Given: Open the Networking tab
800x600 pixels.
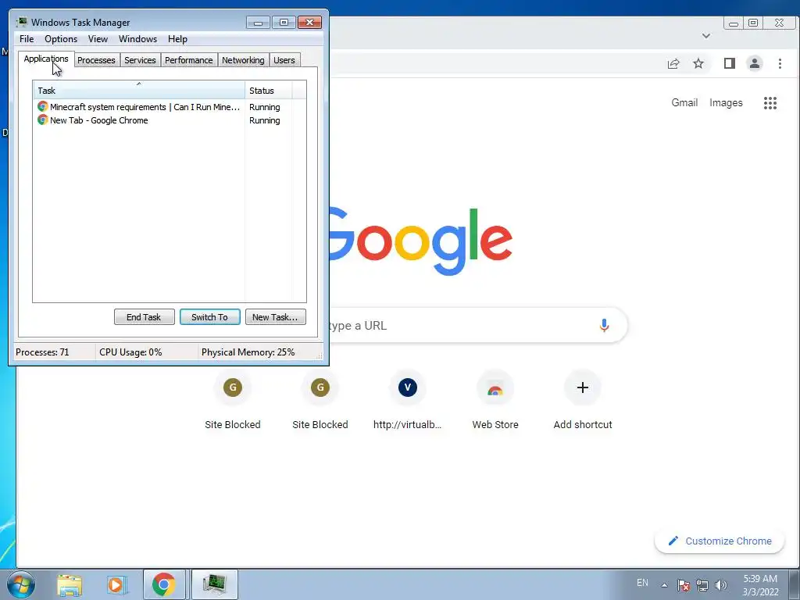Looking at the screenshot, I should click(x=243, y=60).
